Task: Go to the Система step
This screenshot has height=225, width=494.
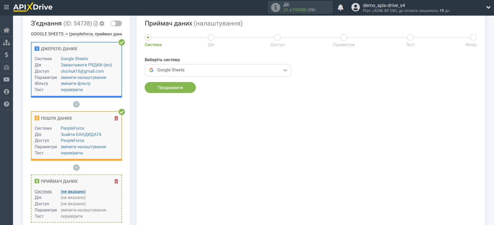Action: tap(148, 37)
